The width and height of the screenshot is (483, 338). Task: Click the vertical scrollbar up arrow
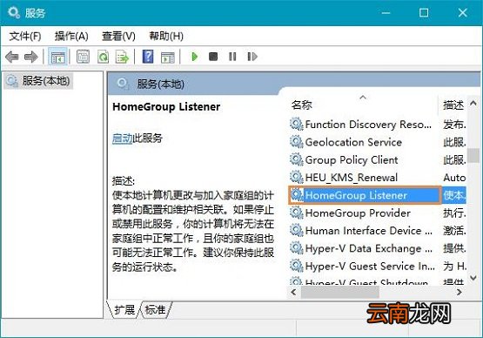473,104
